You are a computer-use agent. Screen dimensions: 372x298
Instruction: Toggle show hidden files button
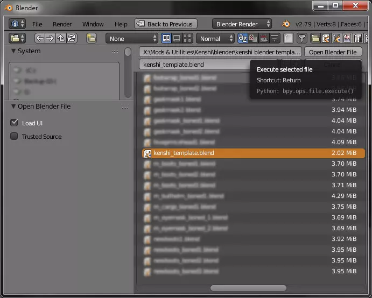click(289, 38)
